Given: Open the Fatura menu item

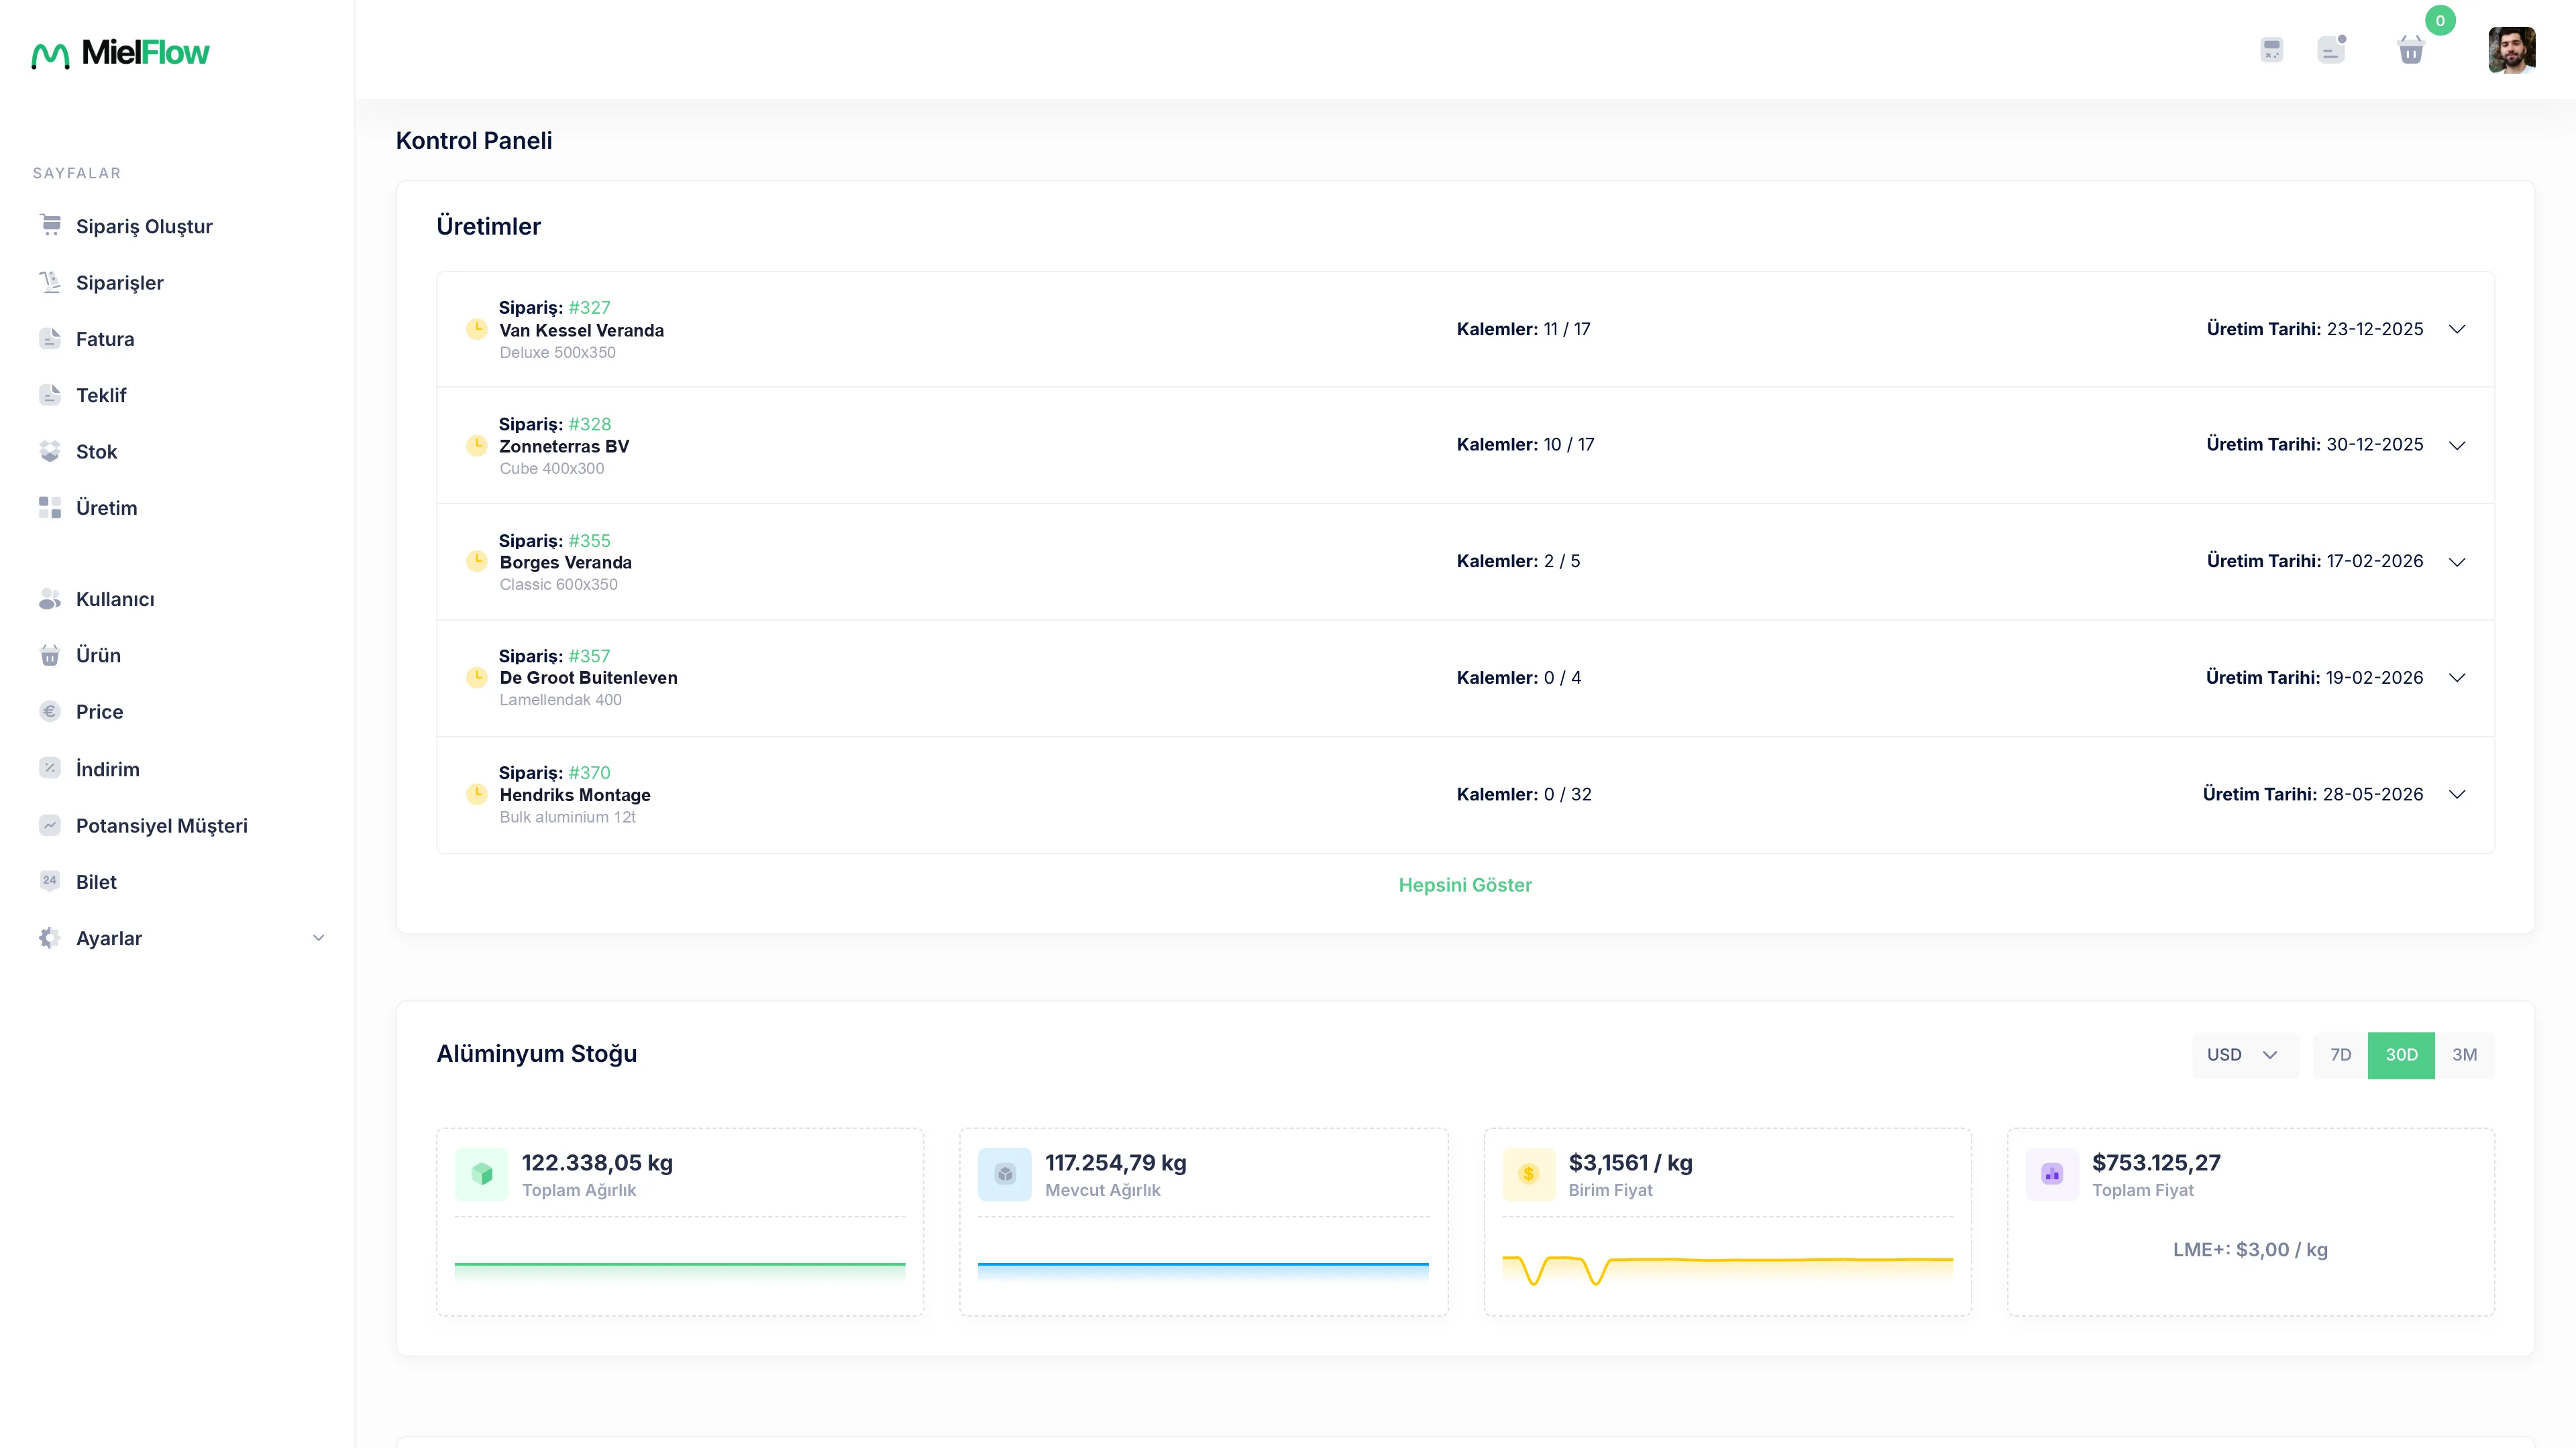Looking at the screenshot, I should [105, 339].
